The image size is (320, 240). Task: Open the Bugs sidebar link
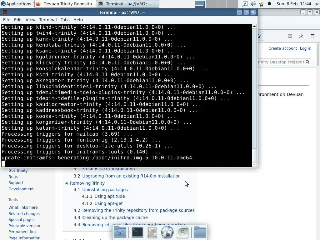(x=13, y=177)
